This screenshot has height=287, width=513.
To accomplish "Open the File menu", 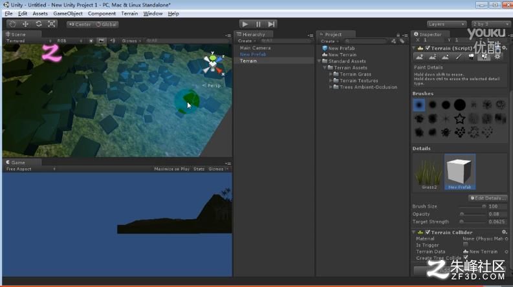I will click(8, 14).
